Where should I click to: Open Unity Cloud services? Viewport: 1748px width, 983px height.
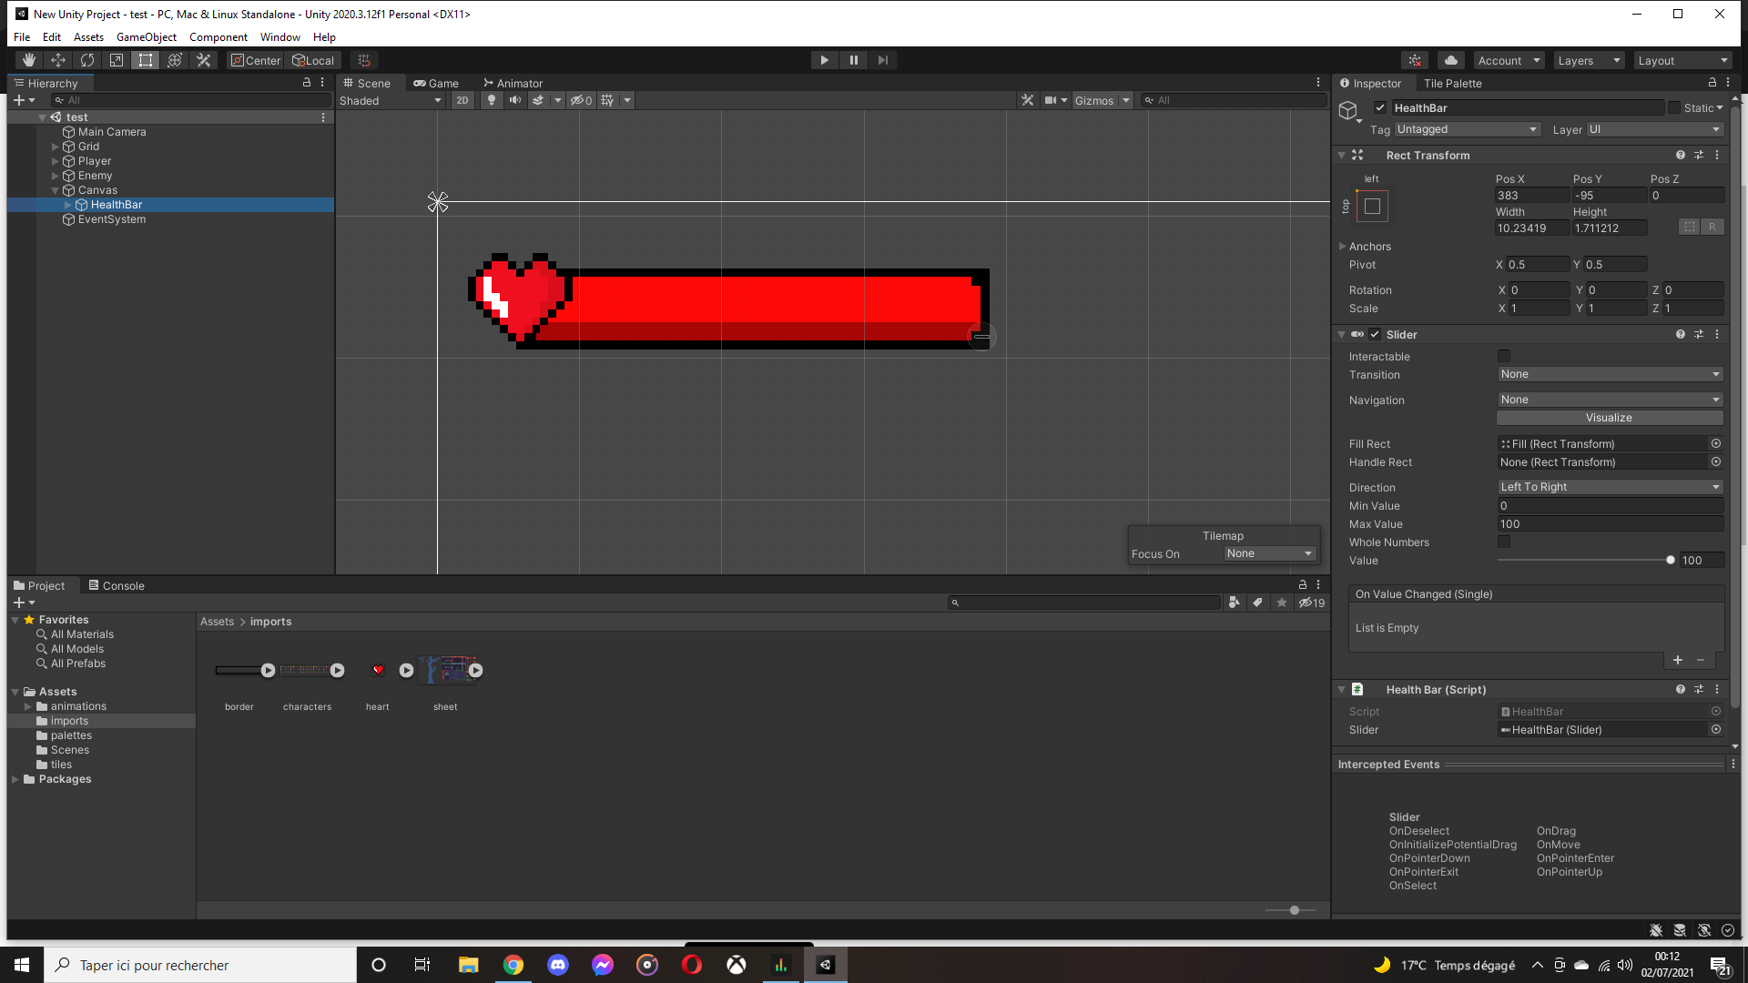(1450, 59)
